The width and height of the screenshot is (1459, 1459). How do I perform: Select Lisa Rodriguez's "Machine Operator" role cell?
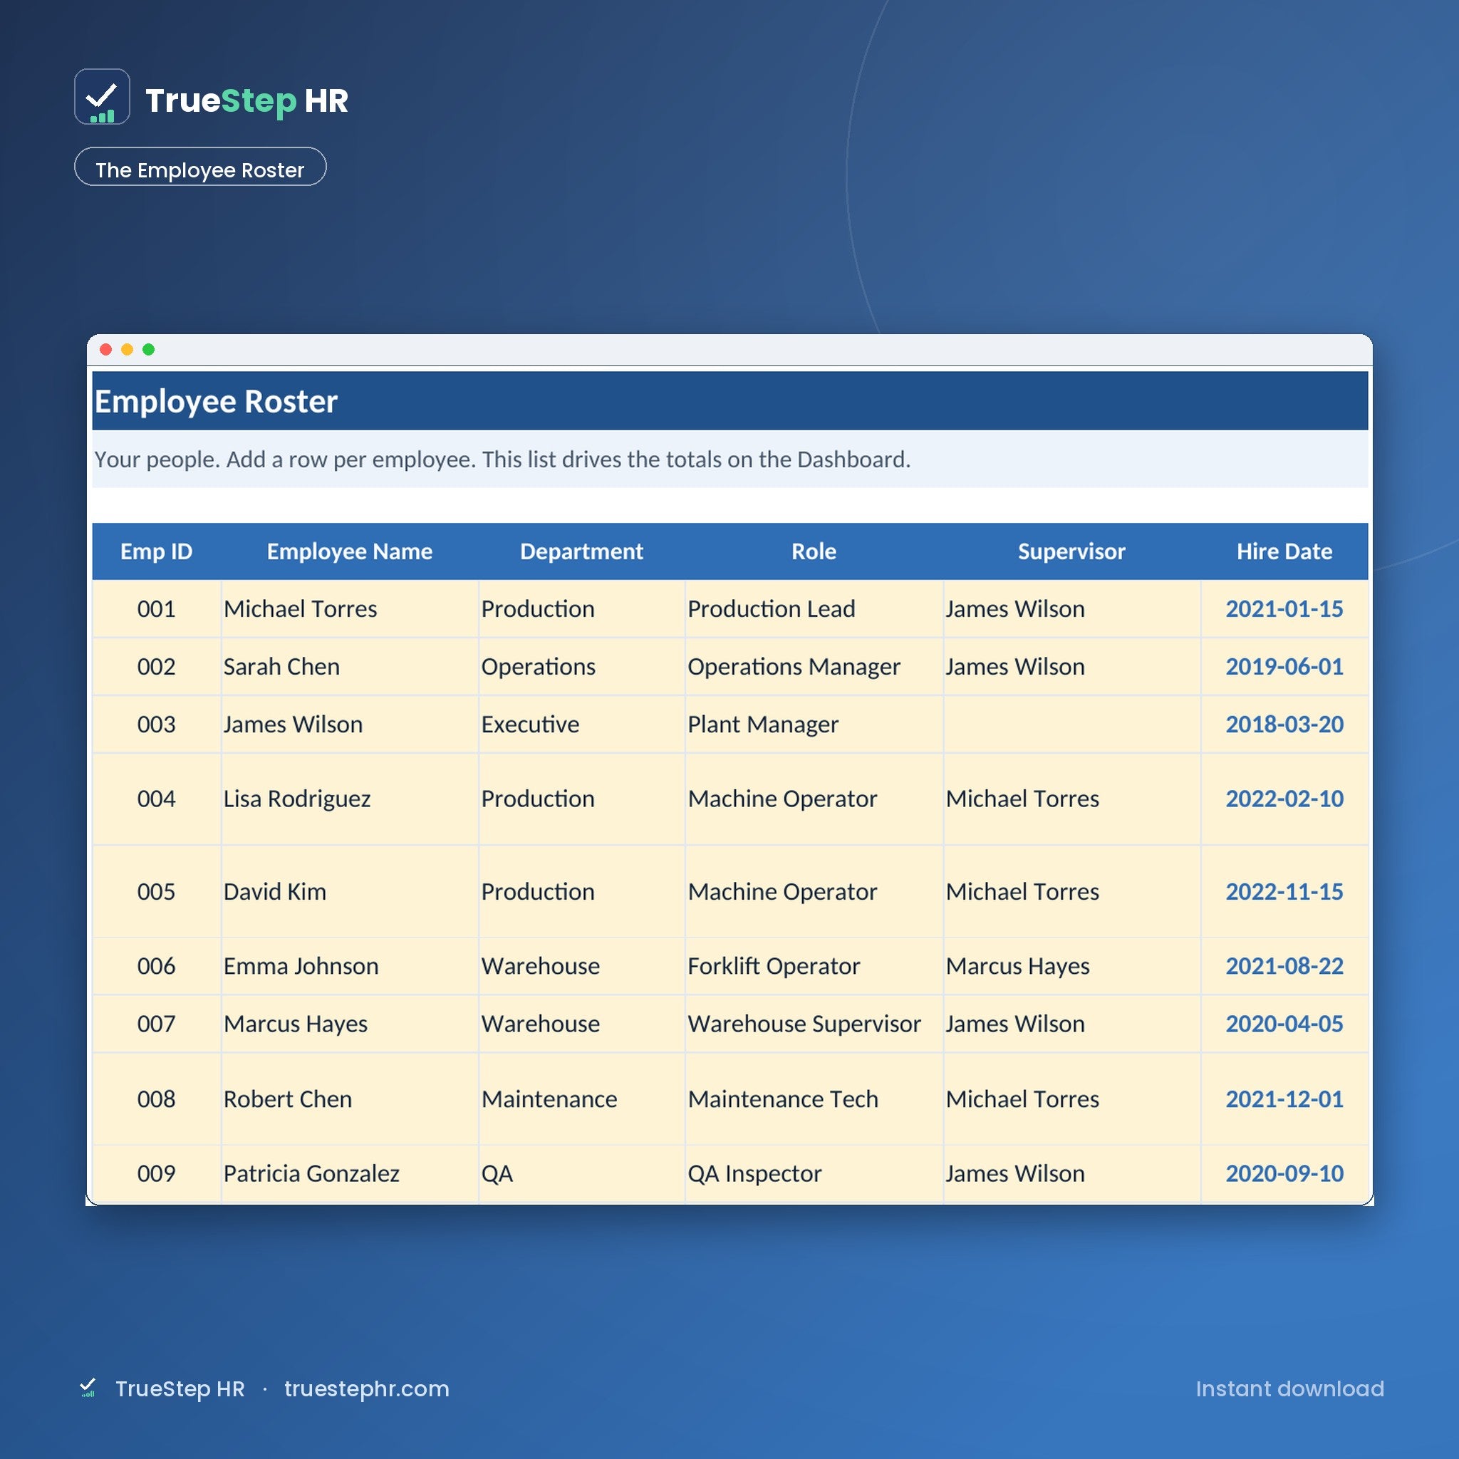[x=814, y=799]
